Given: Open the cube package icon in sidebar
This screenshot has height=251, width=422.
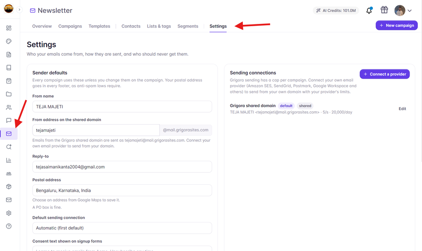Looking at the screenshot, I should pos(9,187).
